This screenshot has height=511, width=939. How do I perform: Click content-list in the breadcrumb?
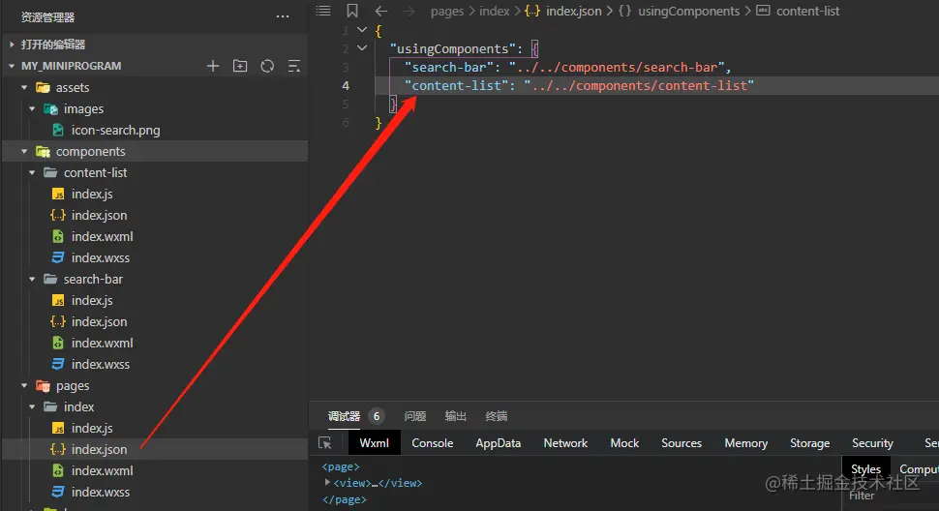[808, 11]
